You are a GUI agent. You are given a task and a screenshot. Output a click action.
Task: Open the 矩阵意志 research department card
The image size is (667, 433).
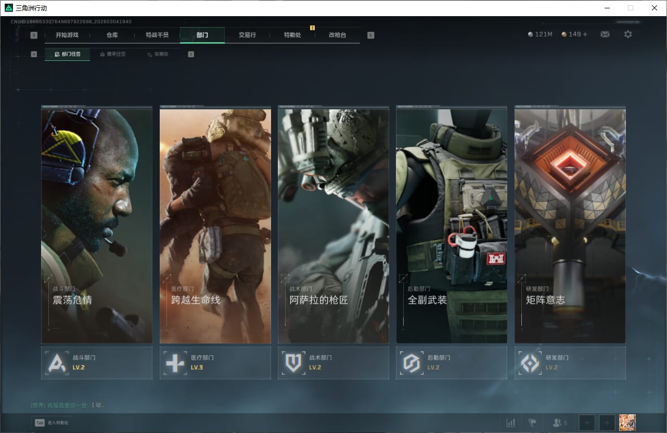570,226
